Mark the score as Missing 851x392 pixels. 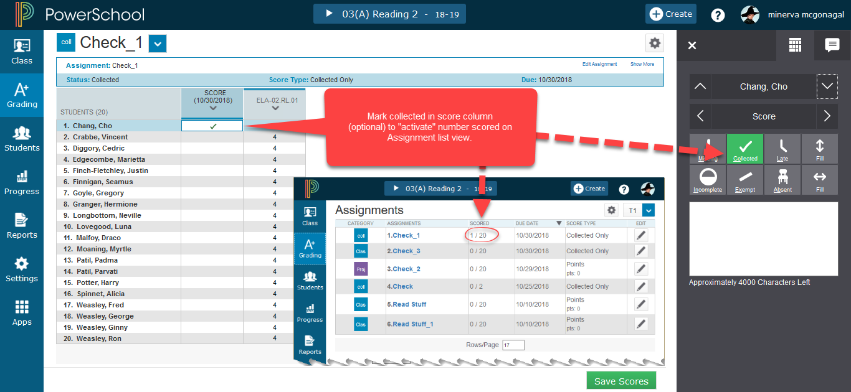pos(708,149)
